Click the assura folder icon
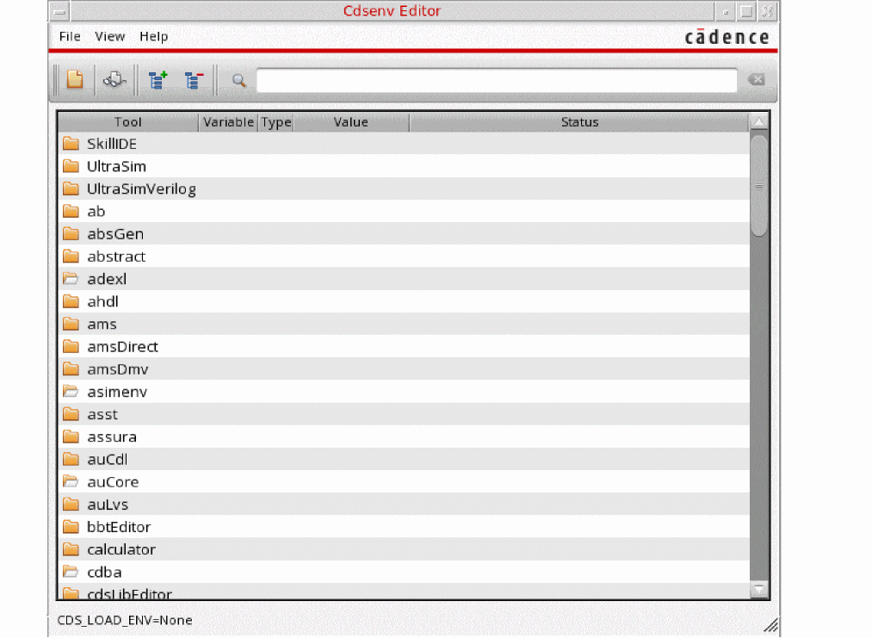The image size is (872, 638). [71, 437]
